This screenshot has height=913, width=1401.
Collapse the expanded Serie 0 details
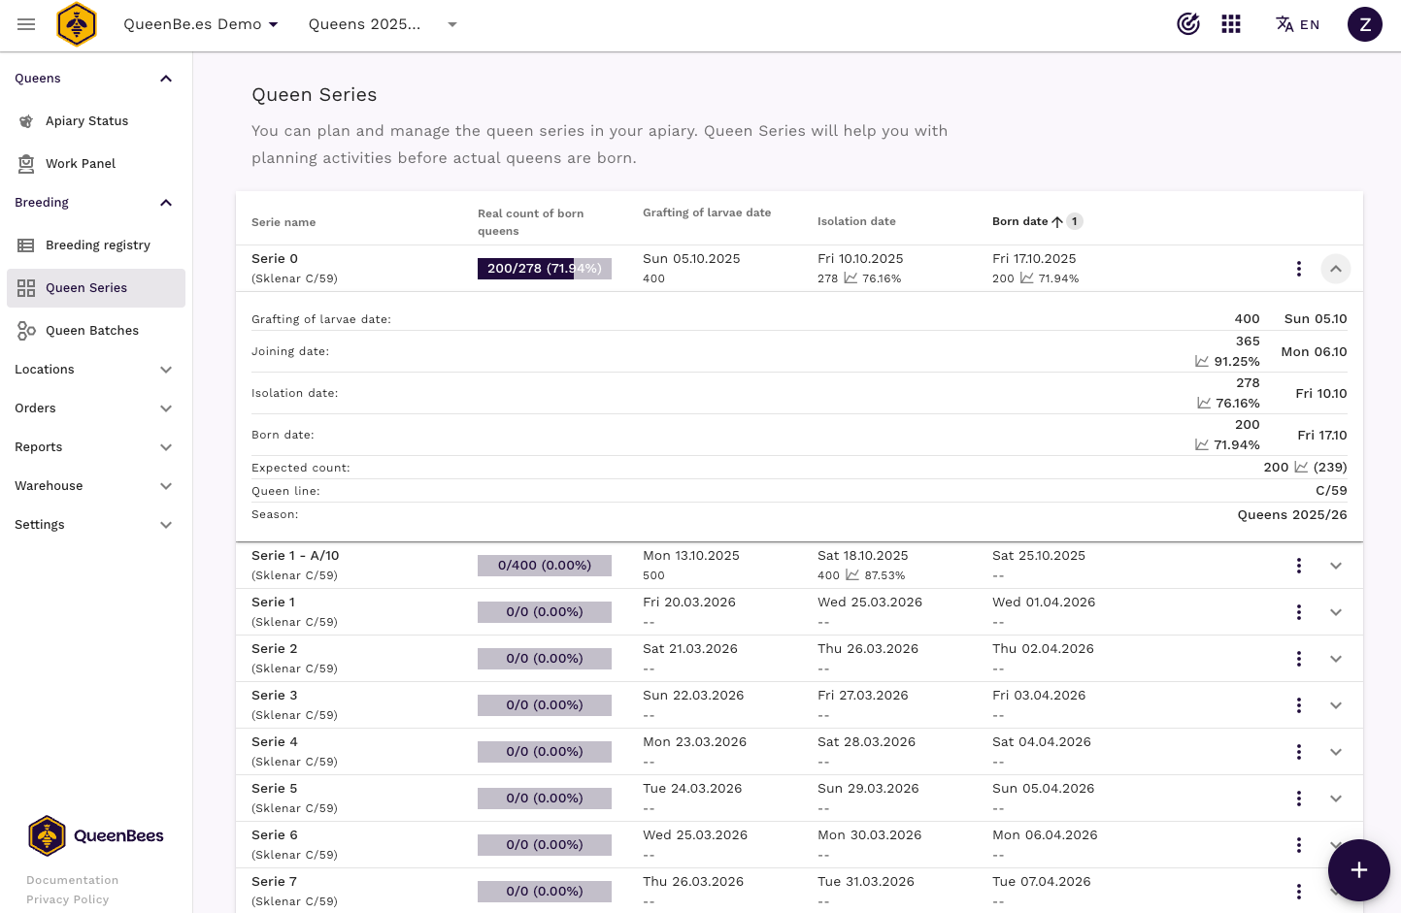click(x=1335, y=269)
